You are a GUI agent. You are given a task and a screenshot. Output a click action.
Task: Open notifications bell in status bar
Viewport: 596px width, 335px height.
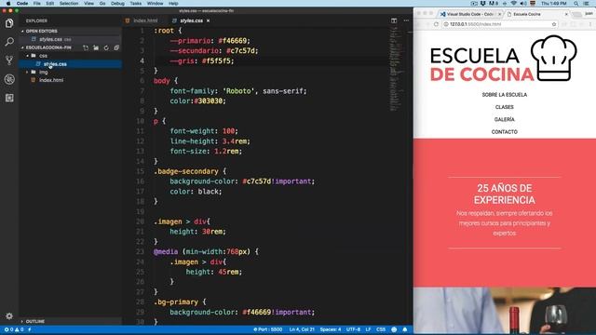[x=405, y=329]
